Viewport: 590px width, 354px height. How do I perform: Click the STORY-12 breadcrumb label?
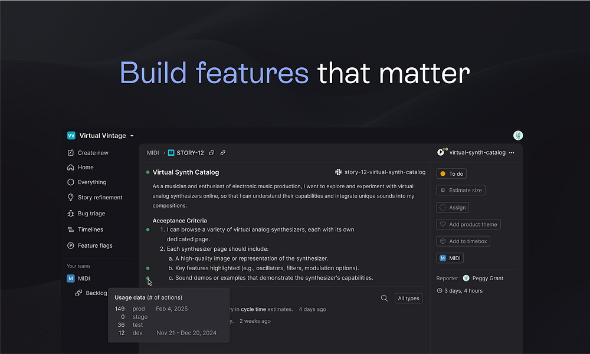pos(190,153)
